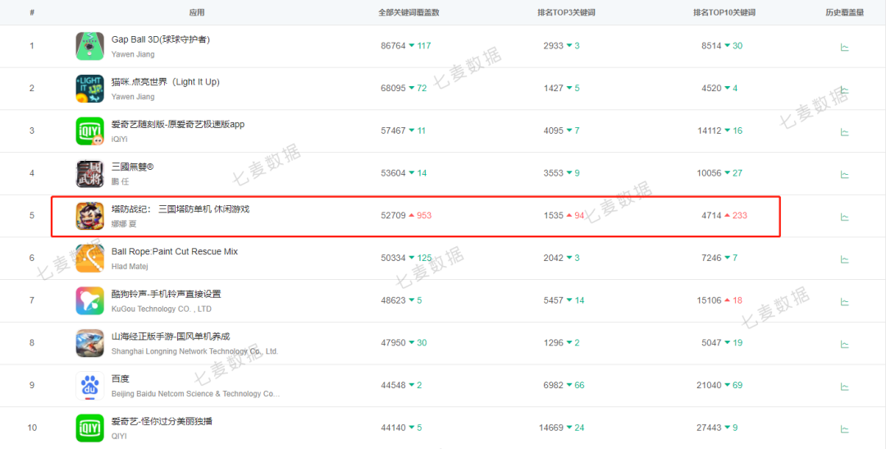Select TOP3 keyword value 14669
Viewport: 886px width, 449px height.
tap(551, 428)
